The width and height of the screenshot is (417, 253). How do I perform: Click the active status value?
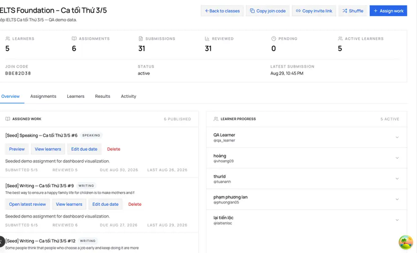(144, 74)
